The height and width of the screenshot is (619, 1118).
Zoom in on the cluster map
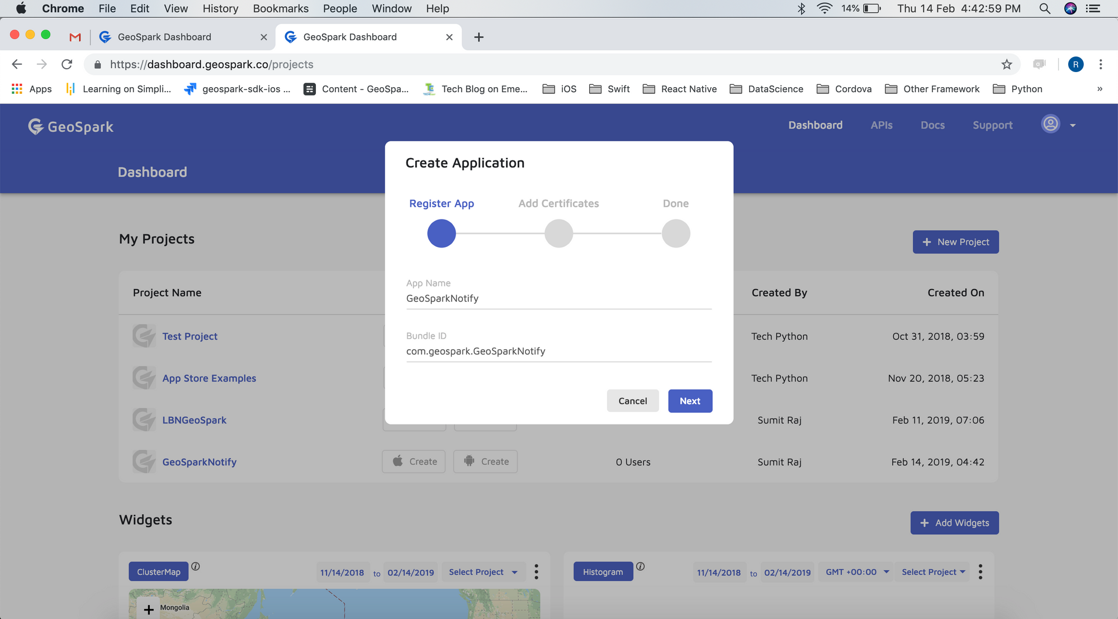(x=149, y=610)
